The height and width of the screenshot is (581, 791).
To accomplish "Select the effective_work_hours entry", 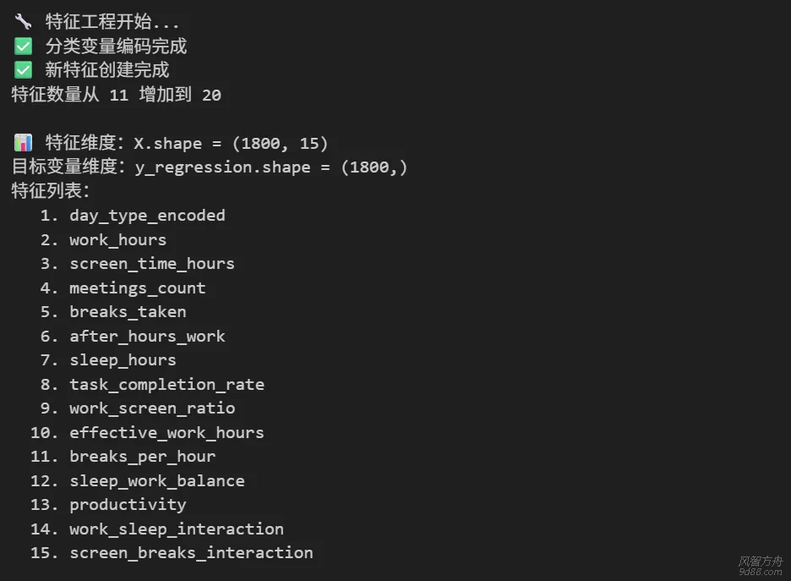I will pyautogui.click(x=166, y=433).
